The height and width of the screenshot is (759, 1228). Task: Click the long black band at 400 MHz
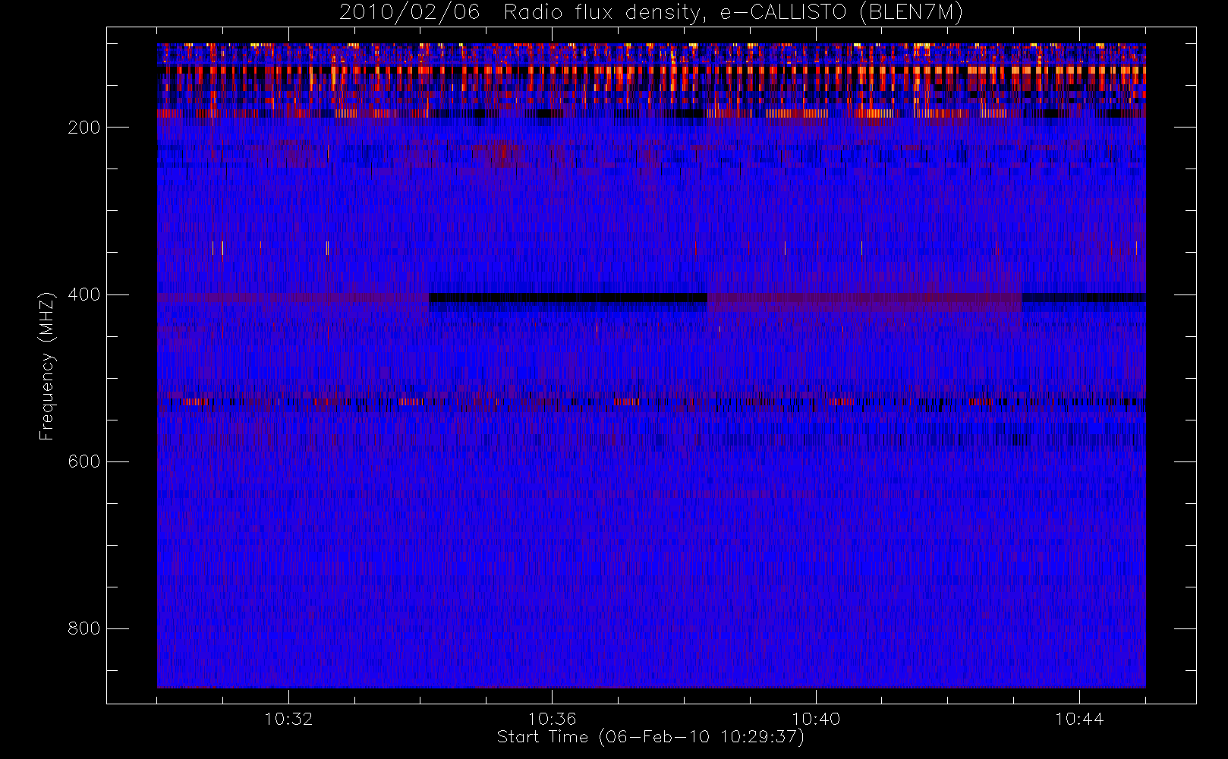[568, 298]
